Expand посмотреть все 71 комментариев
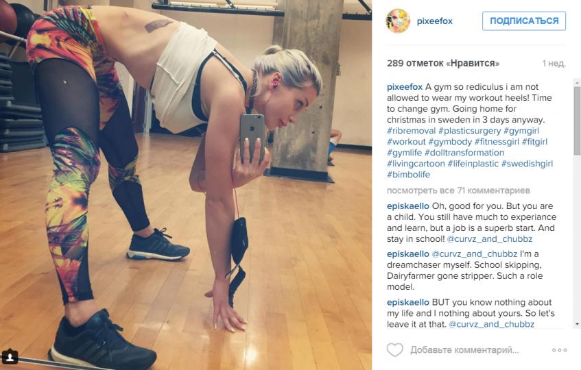The height and width of the screenshot is (370, 581). click(x=458, y=190)
